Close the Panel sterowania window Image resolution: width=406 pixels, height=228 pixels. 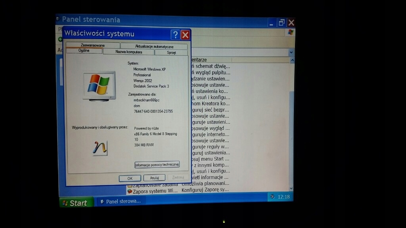[291, 23]
